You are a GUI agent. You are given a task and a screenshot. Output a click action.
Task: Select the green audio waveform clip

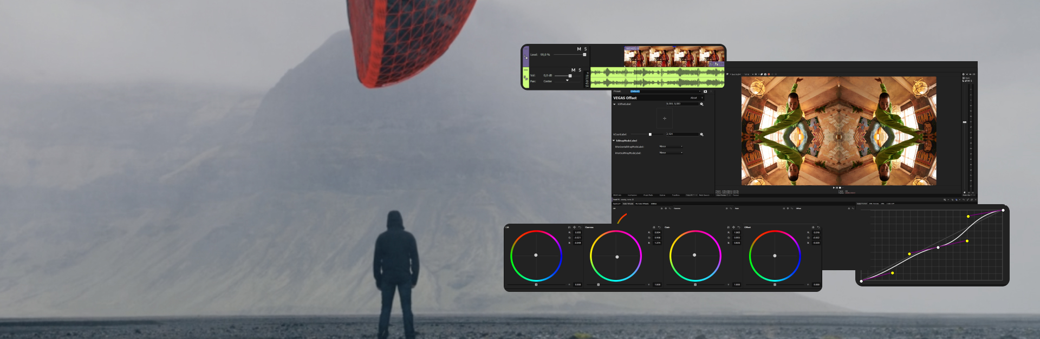pyautogui.click(x=657, y=77)
